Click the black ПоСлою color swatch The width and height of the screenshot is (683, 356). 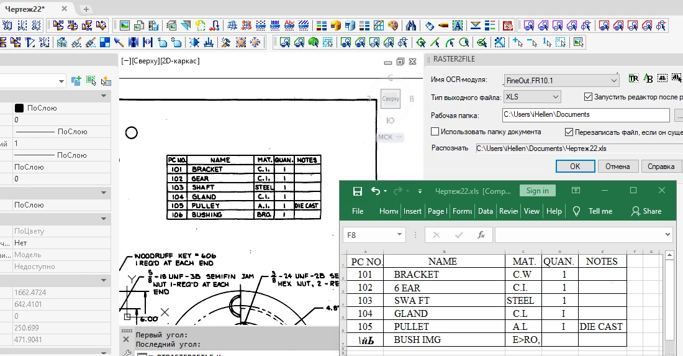pyautogui.click(x=19, y=108)
